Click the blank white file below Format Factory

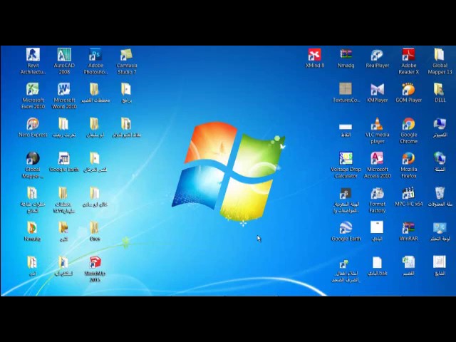click(377, 232)
